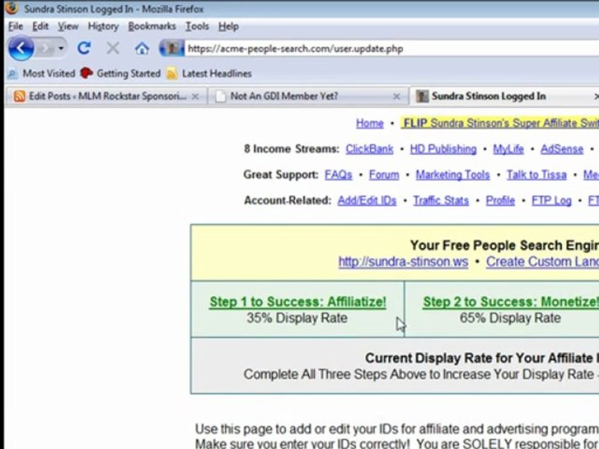This screenshot has width=599, height=449.
Task: Click the Firefox back arrow button
Action: click(21, 48)
